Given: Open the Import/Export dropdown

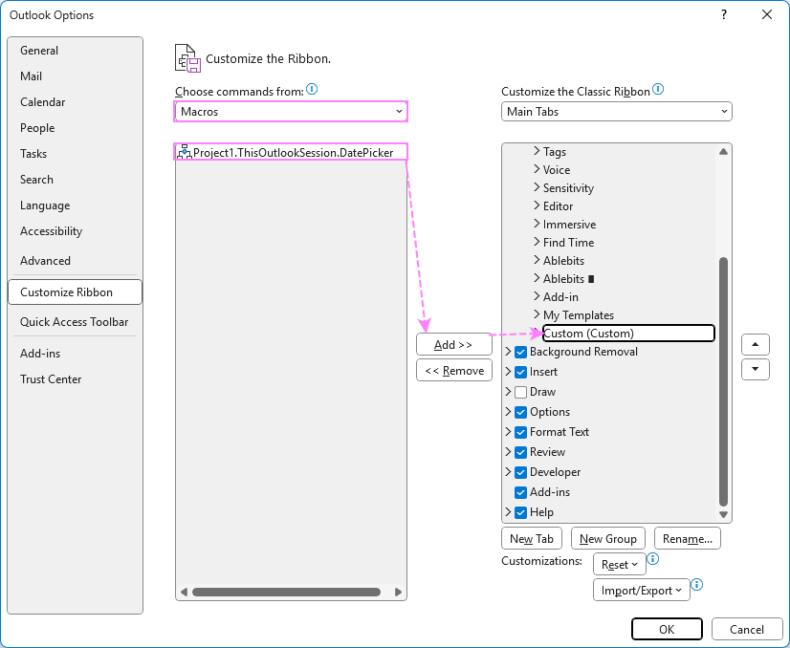Looking at the screenshot, I should tap(642, 590).
